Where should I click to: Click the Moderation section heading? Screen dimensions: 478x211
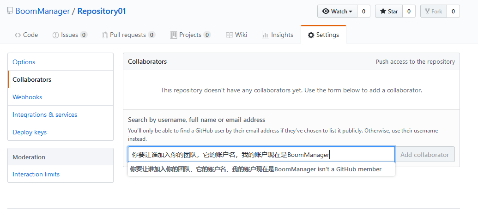coord(29,157)
